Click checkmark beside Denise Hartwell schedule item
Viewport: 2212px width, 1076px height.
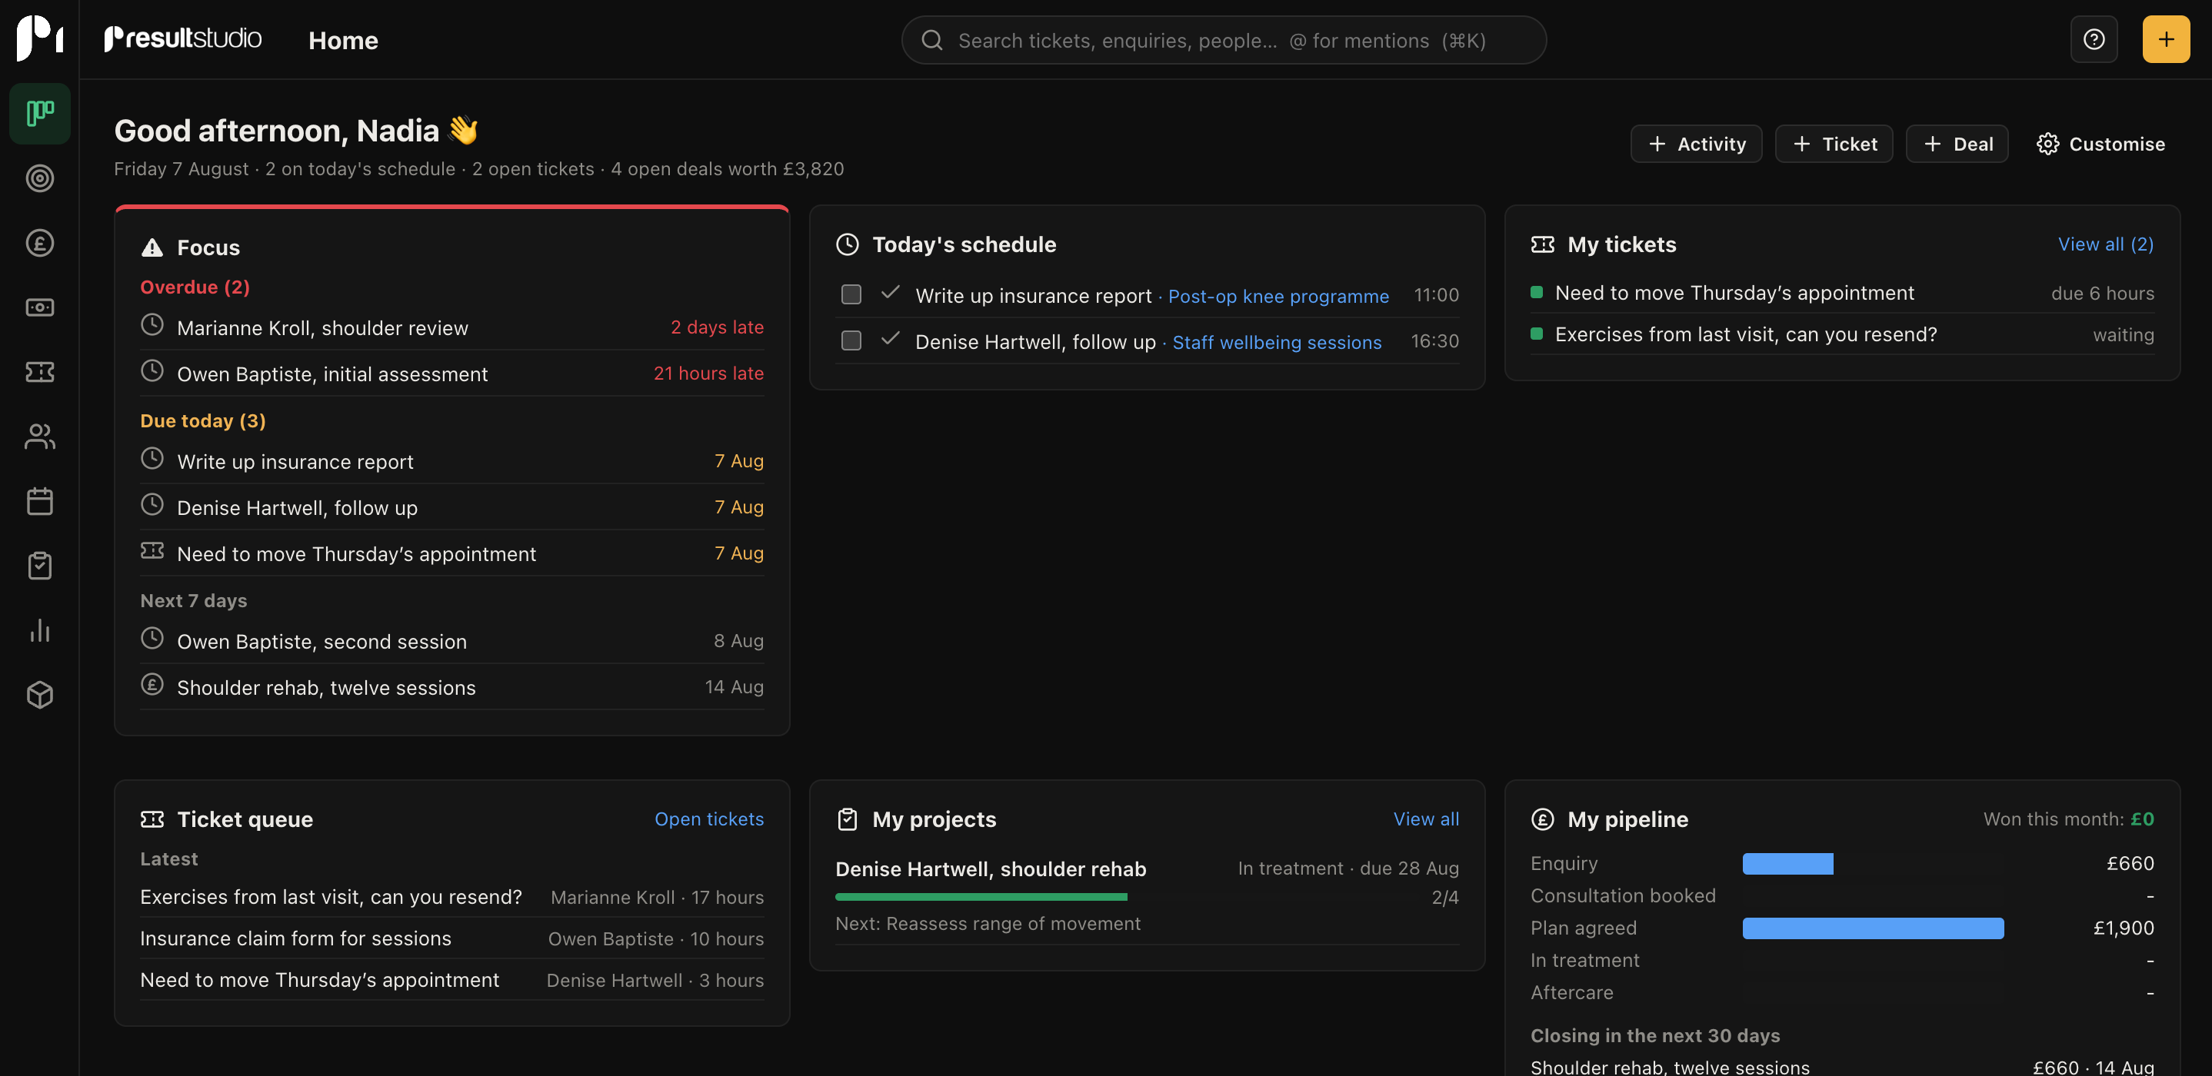tap(891, 339)
